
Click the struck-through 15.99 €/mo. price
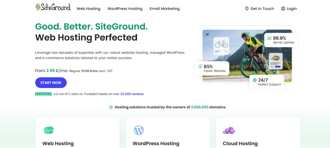90,71
